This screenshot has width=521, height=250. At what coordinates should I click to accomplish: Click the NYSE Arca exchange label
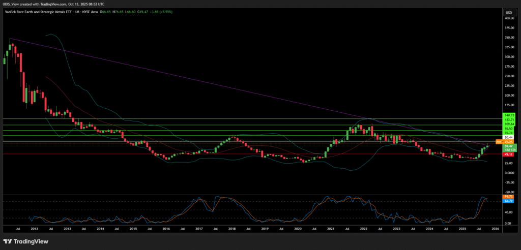click(x=91, y=12)
